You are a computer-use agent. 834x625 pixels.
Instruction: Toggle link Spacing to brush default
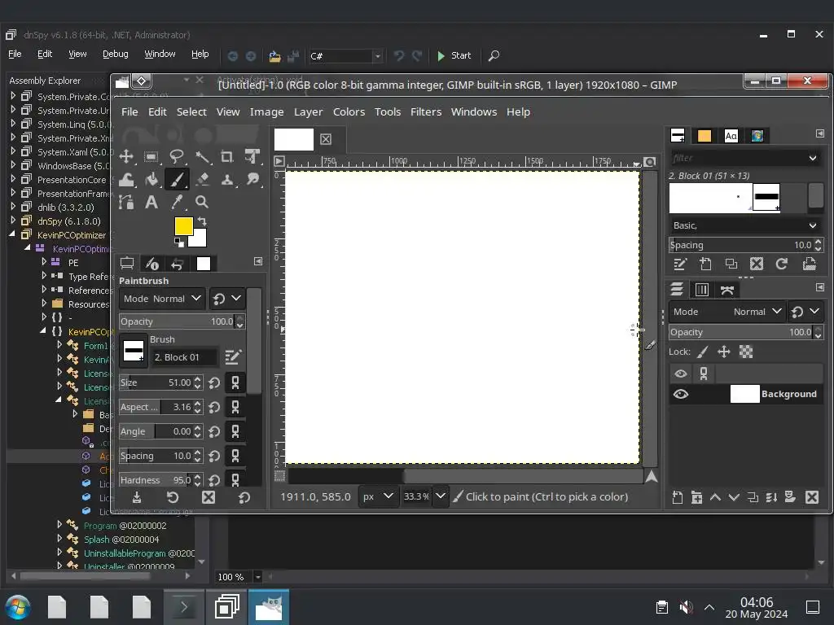pos(235,456)
